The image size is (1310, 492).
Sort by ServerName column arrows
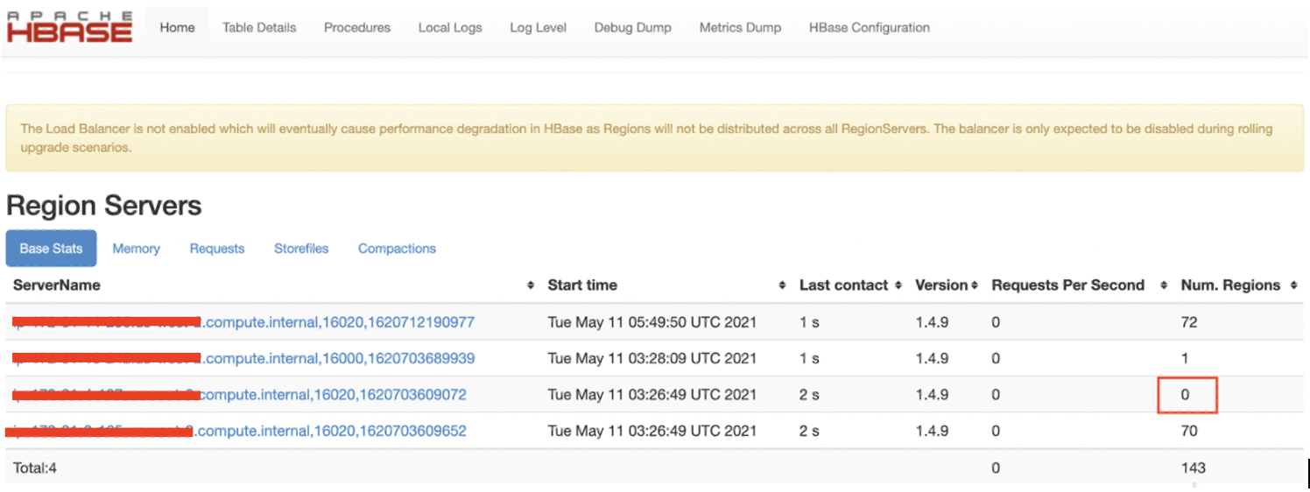click(x=531, y=285)
